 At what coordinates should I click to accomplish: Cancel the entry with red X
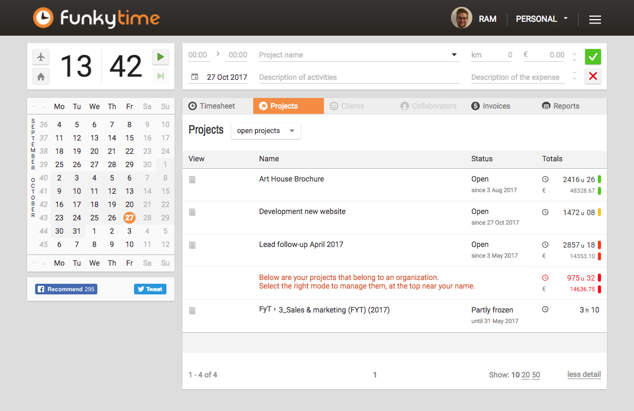pos(593,76)
